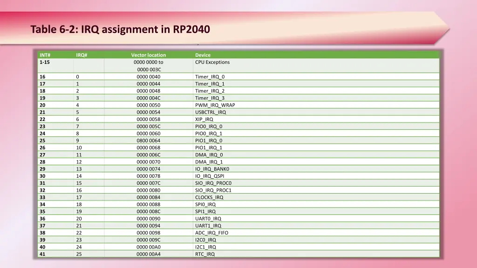Screen dimensions: 477x268
Task: Click IRQ# value '0' in Timer_IRQ_0 row
Action: 78,77
